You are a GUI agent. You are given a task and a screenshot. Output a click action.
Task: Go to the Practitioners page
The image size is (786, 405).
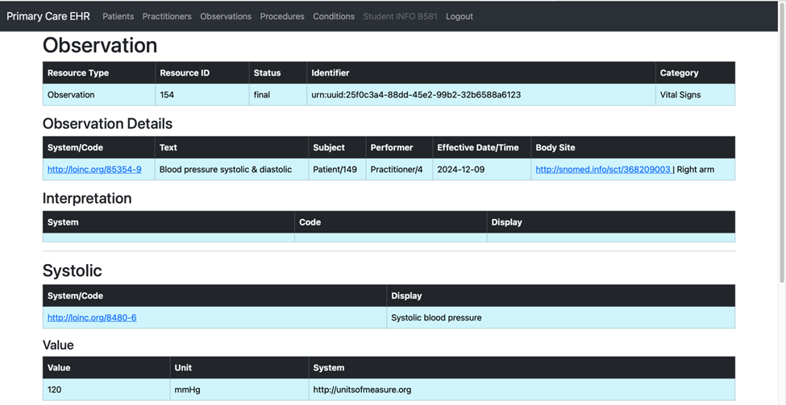pyautogui.click(x=167, y=17)
